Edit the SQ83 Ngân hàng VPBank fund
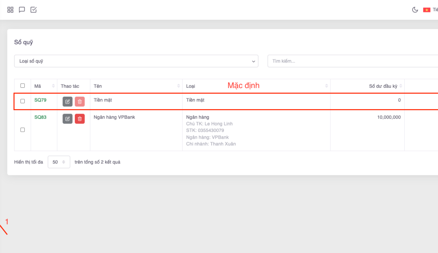The width and height of the screenshot is (438, 253). tap(67, 118)
